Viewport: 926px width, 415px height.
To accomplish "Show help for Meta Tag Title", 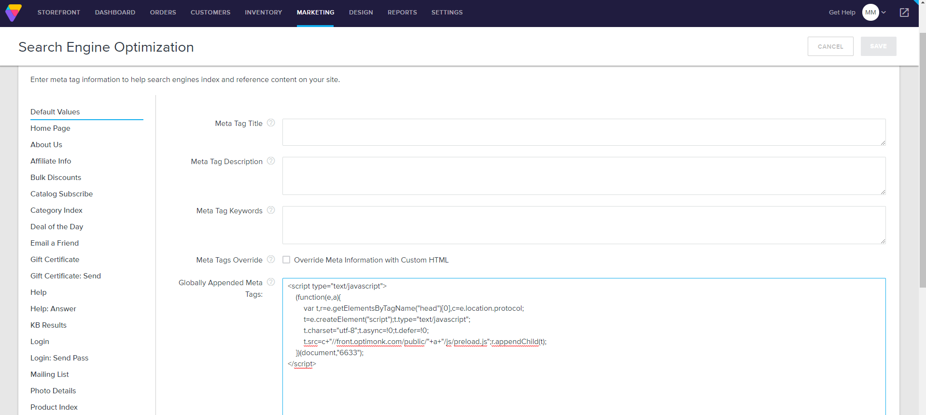I will pos(271,123).
